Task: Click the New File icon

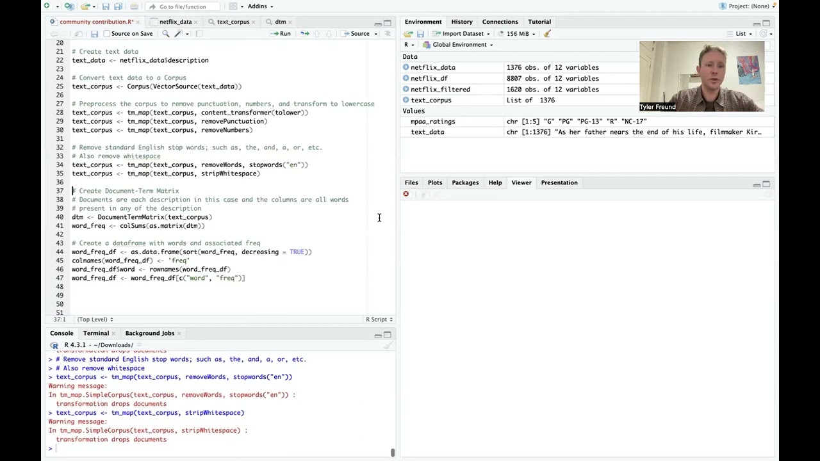Action: coord(47,6)
